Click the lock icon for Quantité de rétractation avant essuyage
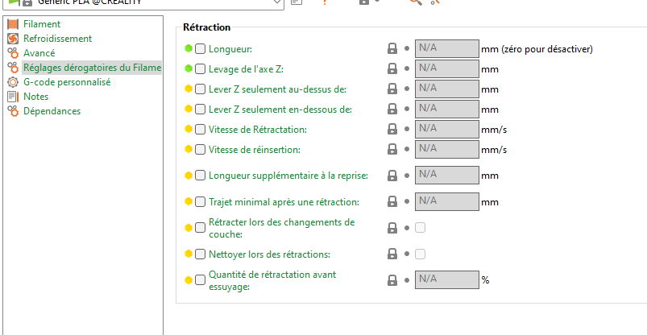 pyautogui.click(x=392, y=280)
